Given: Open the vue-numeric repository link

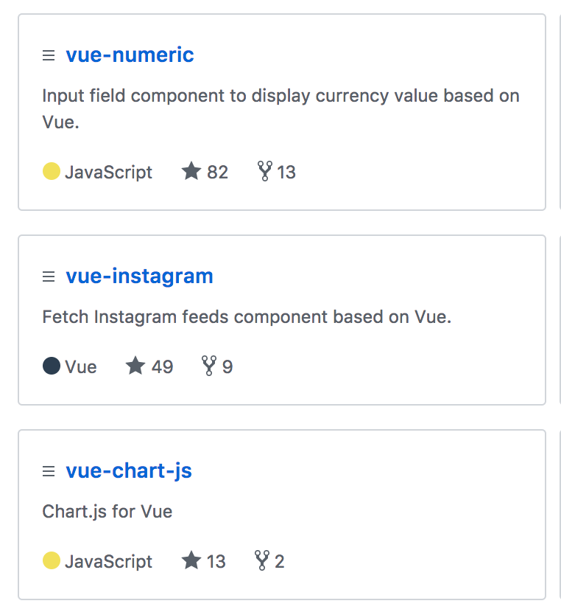Looking at the screenshot, I should click(x=130, y=55).
